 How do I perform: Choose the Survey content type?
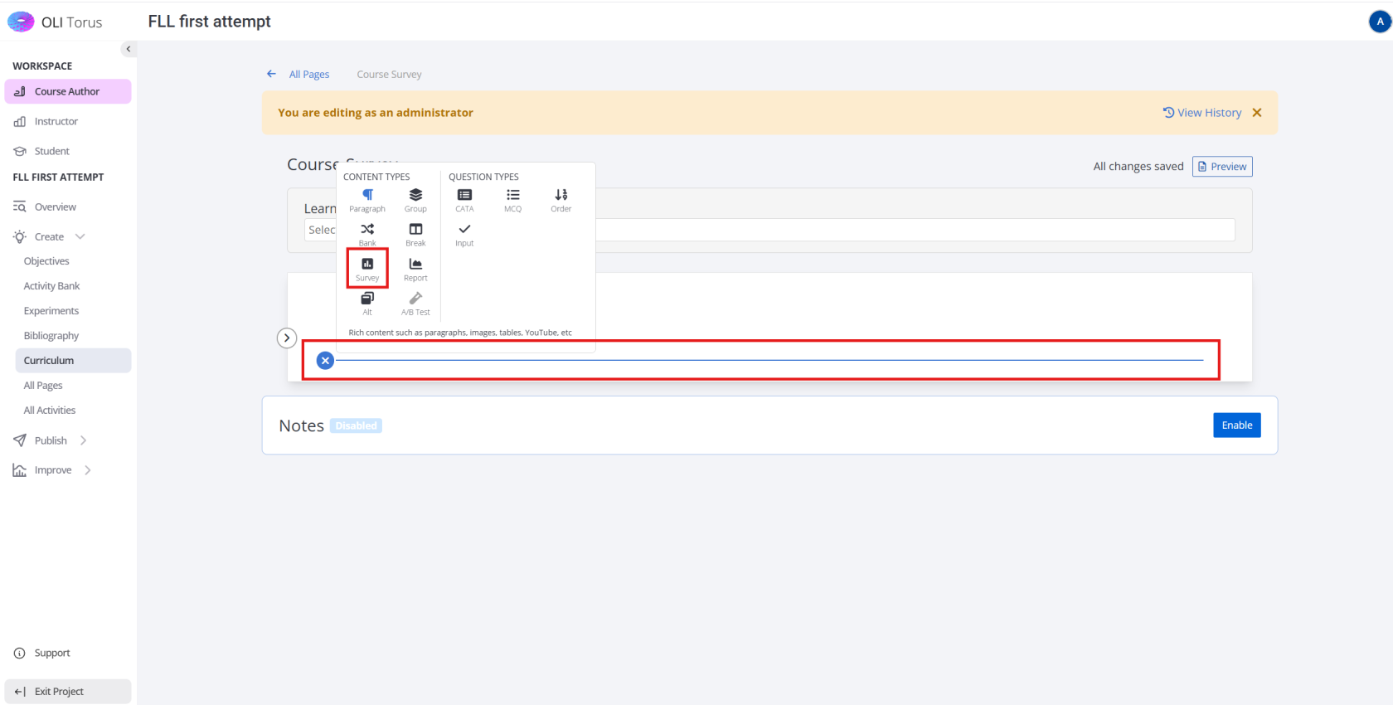[x=367, y=269]
